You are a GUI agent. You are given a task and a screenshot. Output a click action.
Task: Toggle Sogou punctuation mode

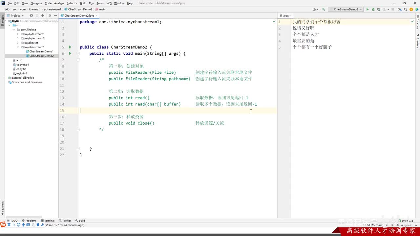pyautogui.click(x=14, y=225)
